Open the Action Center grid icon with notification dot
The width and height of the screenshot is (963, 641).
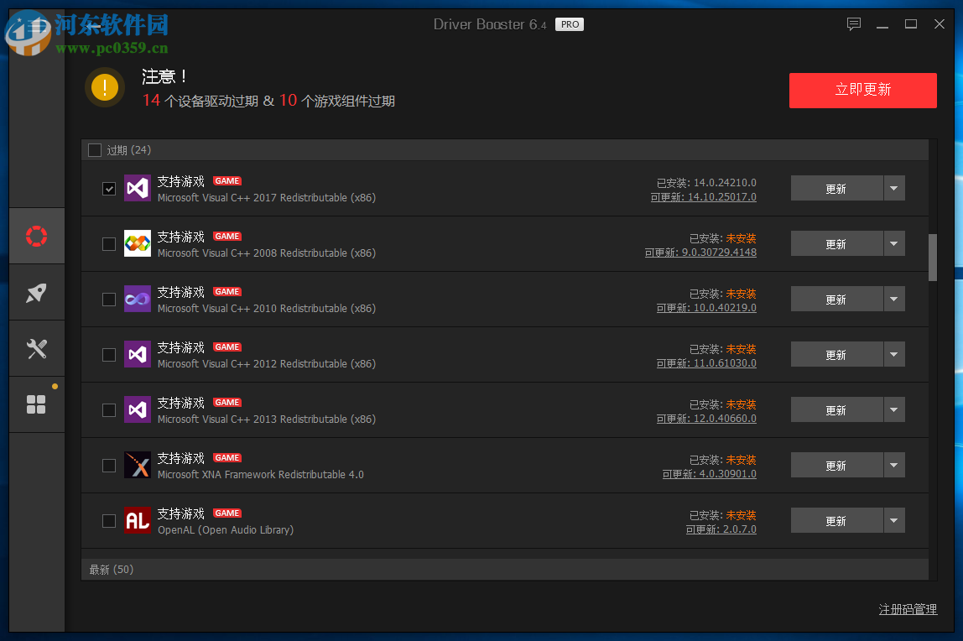[36, 404]
